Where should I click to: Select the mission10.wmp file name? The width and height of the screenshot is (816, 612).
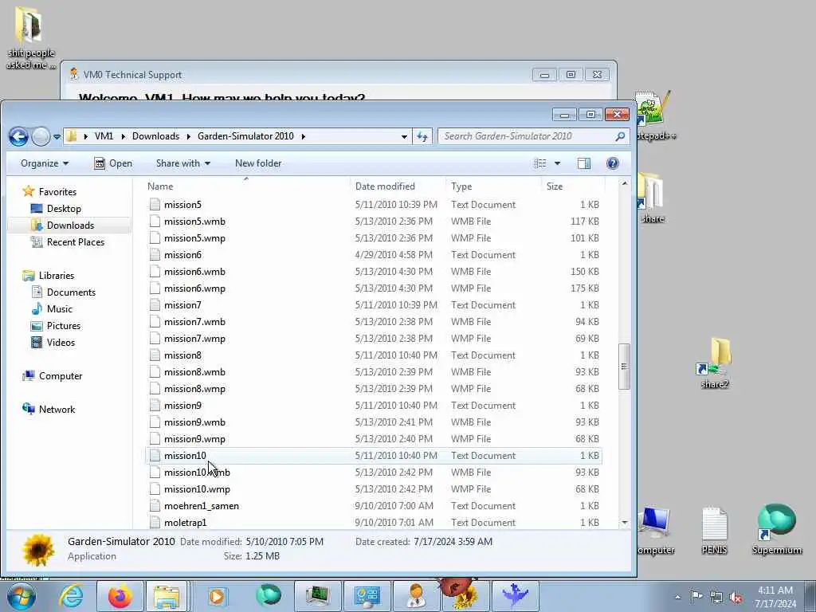(x=197, y=489)
